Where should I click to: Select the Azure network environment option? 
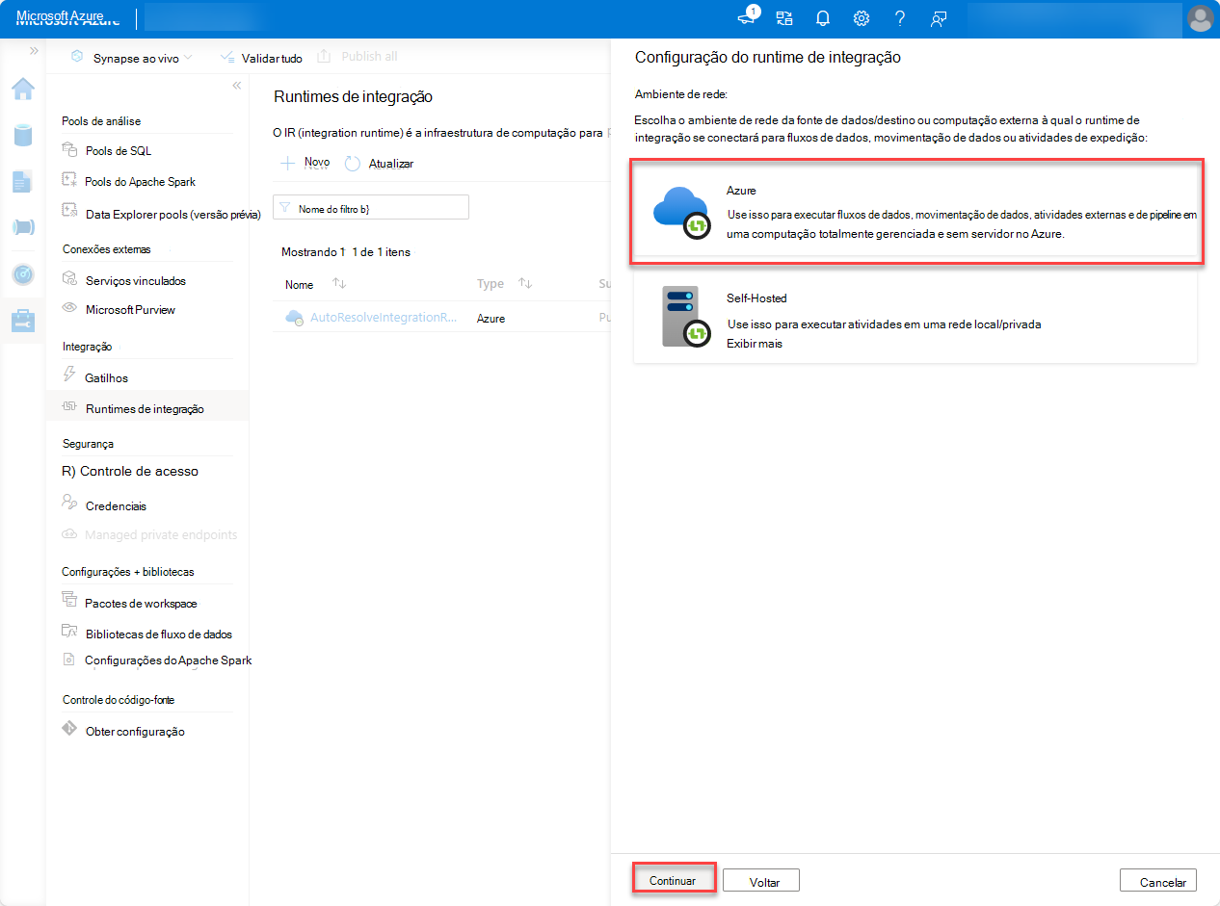[x=915, y=212]
